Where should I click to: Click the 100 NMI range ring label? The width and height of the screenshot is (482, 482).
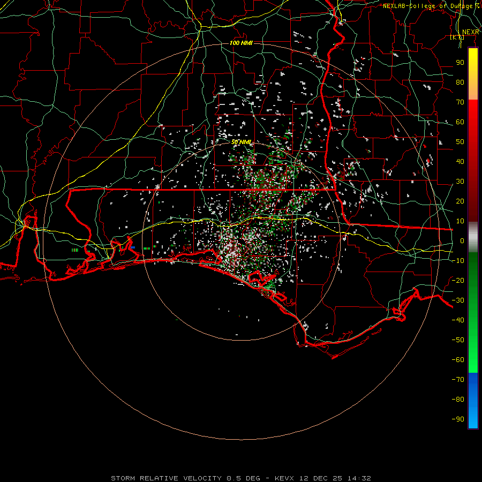241,43
